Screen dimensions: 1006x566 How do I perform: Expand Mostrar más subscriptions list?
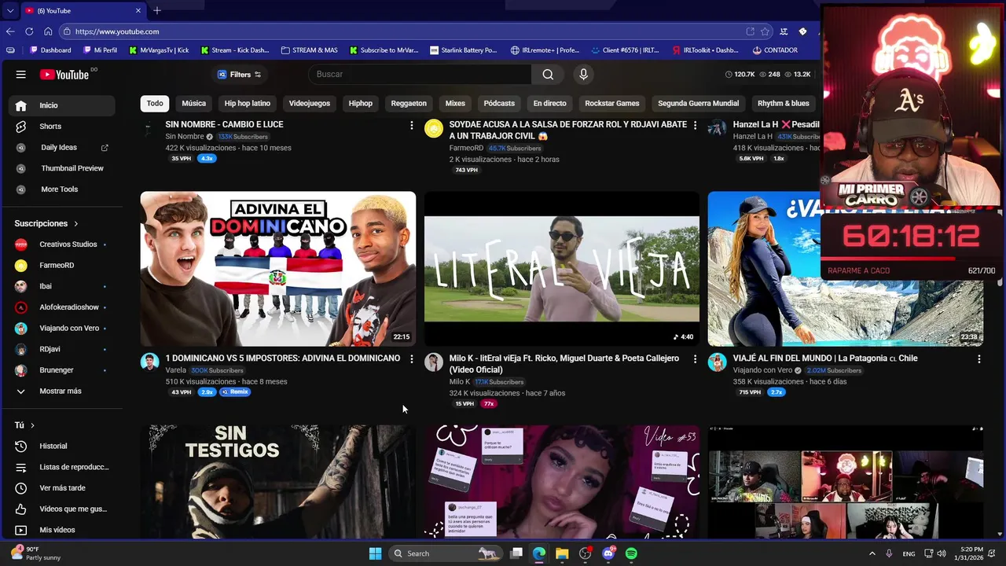[62, 391]
